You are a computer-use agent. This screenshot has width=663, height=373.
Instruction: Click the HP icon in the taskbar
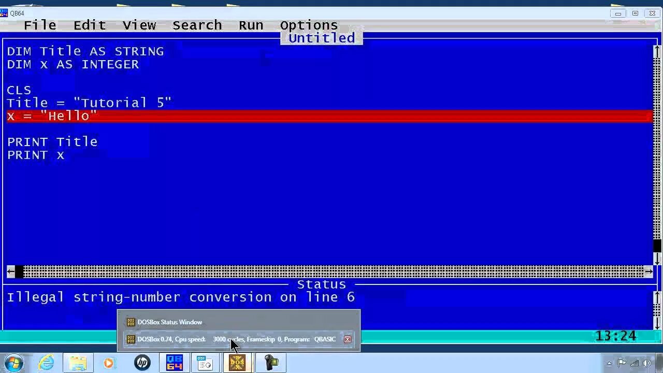point(142,363)
